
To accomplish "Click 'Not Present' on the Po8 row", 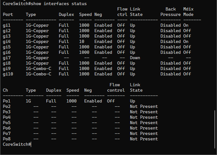I will (x=144, y=139).
